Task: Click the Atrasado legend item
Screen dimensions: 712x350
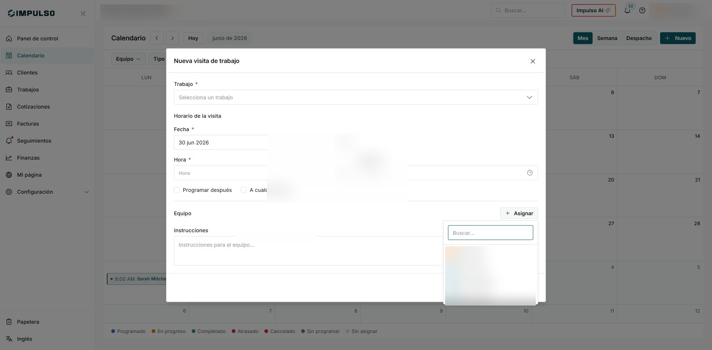Action: tap(245, 331)
